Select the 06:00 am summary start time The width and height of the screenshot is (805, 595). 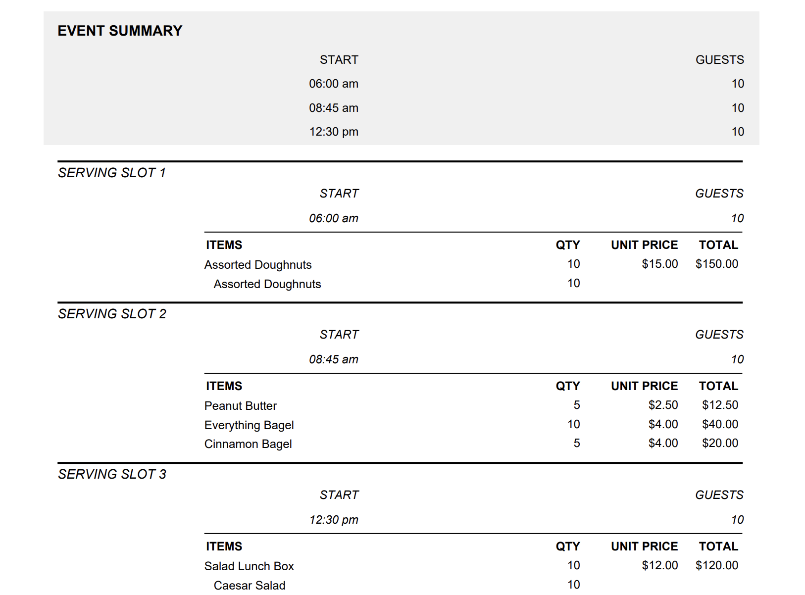tap(333, 84)
